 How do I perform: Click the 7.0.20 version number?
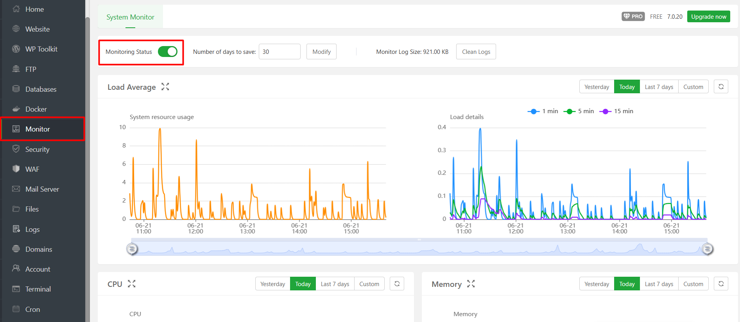[x=675, y=16]
